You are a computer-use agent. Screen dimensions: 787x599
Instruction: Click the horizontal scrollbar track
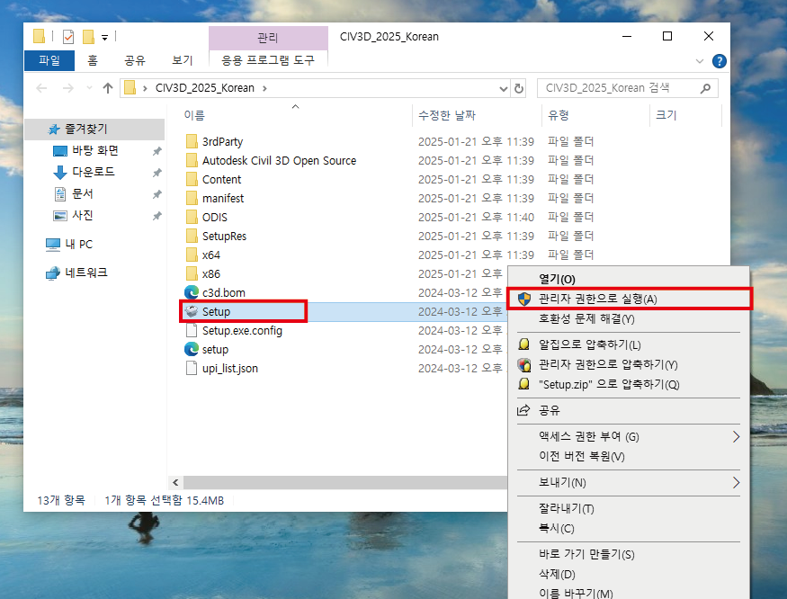344,482
